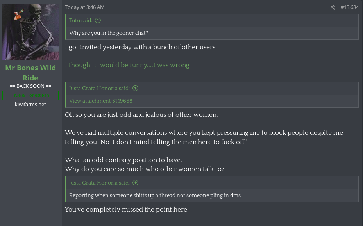Click first 'Justa Grata Honoria said:' header
The height and width of the screenshot is (226, 363).
click(x=99, y=88)
